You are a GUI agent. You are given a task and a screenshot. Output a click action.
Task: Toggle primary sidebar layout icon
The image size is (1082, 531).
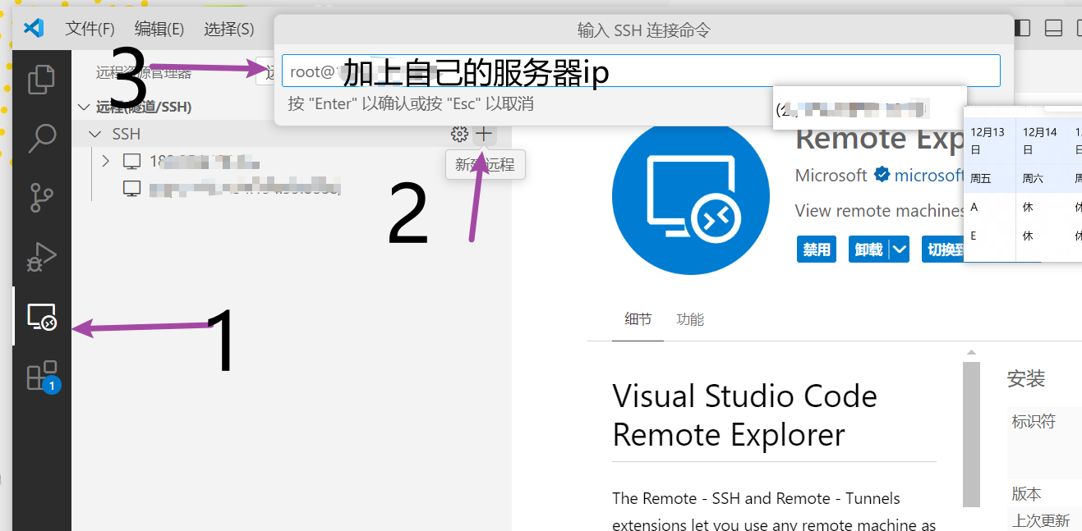[1022, 29]
